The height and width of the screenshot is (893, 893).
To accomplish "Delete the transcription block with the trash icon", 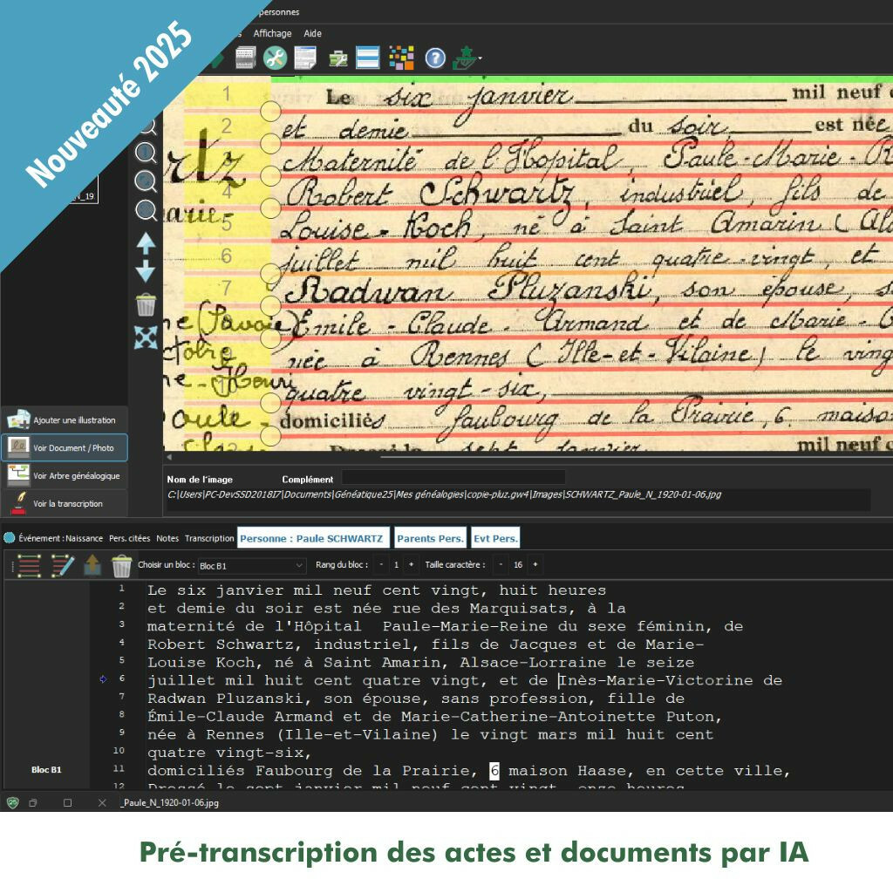I will point(122,566).
